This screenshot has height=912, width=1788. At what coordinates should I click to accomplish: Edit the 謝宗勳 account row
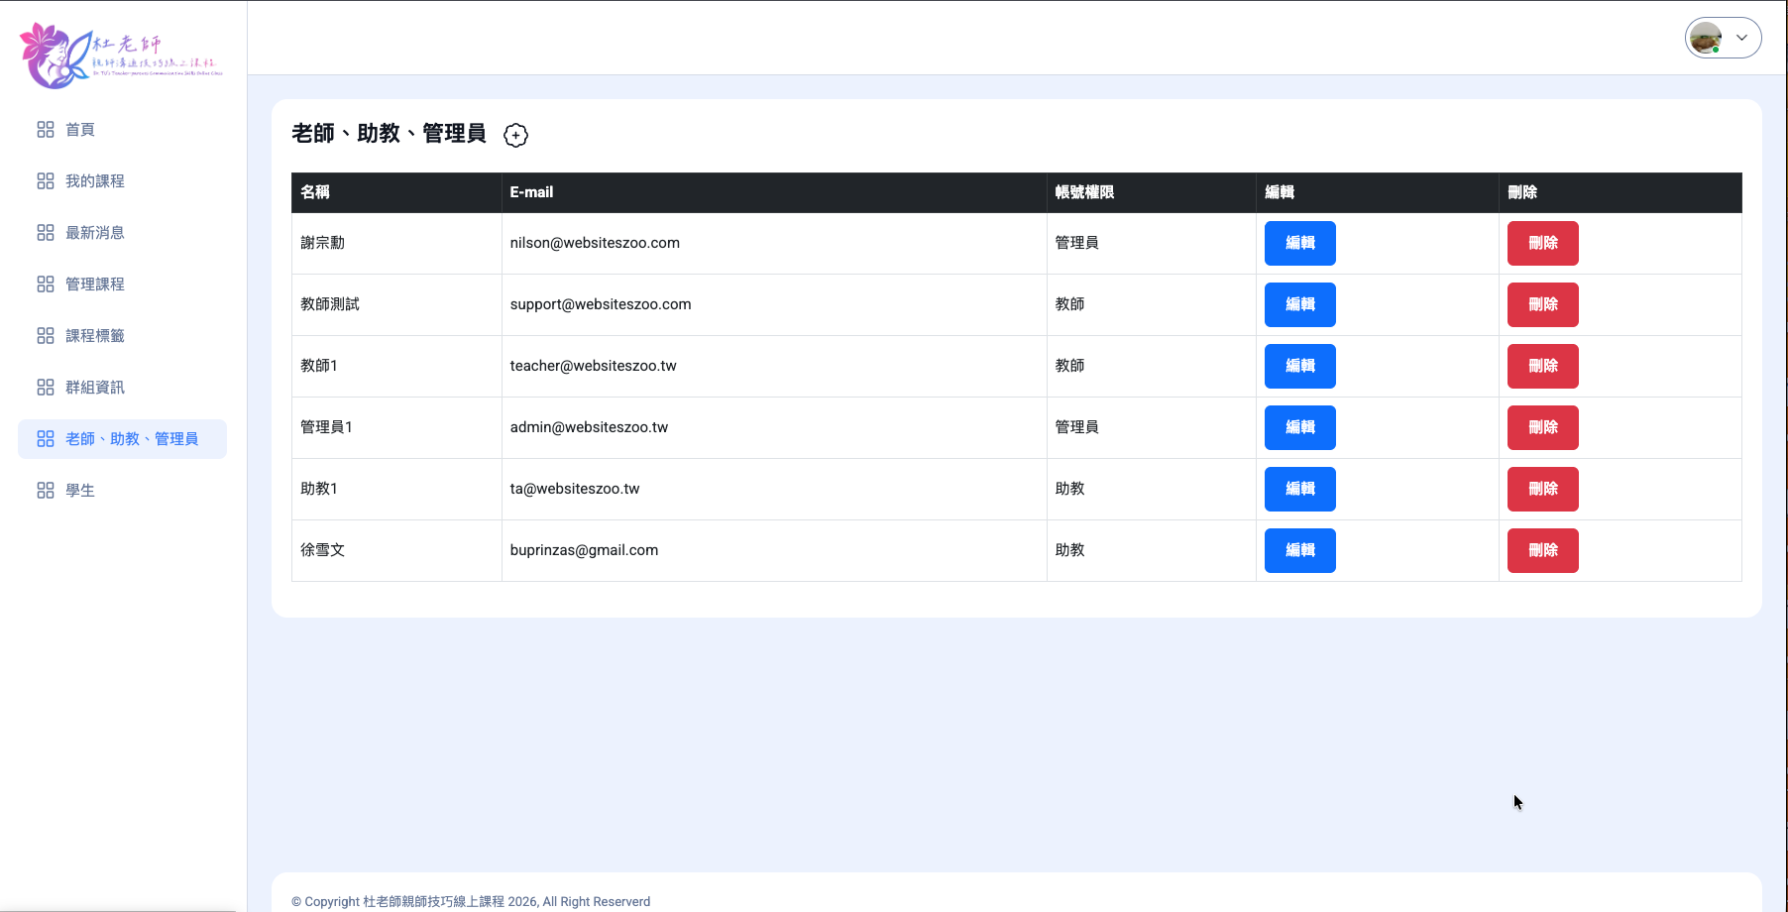click(1299, 243)
